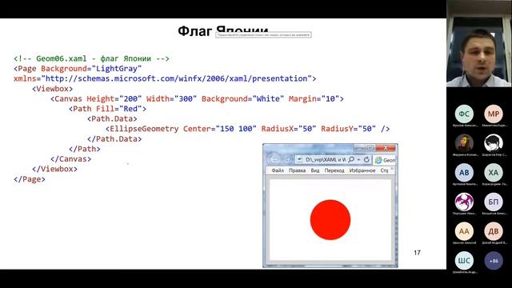
Task: Click the 'Canvas Height="200"' line
Action: (197, 99)
